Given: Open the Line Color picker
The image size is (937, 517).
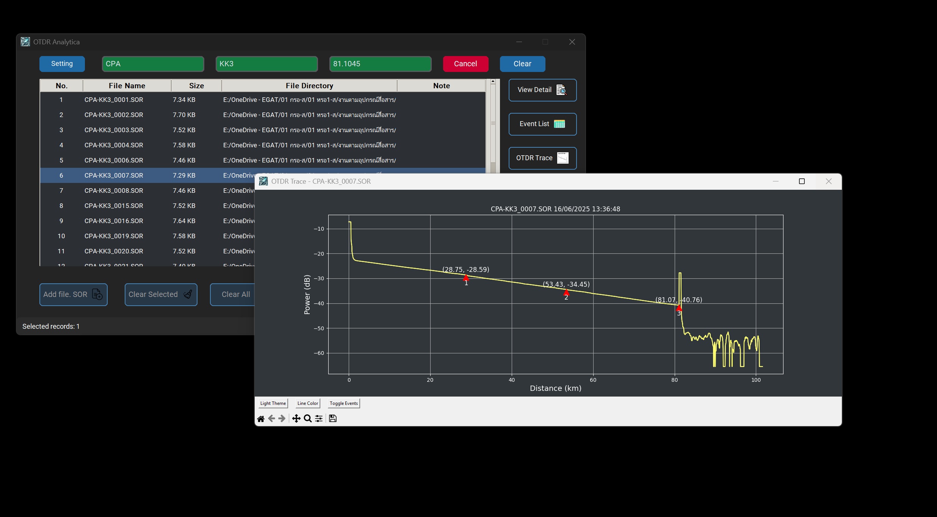Looking at the screenshot, I should pyautogui.click(x=307, y=403).
